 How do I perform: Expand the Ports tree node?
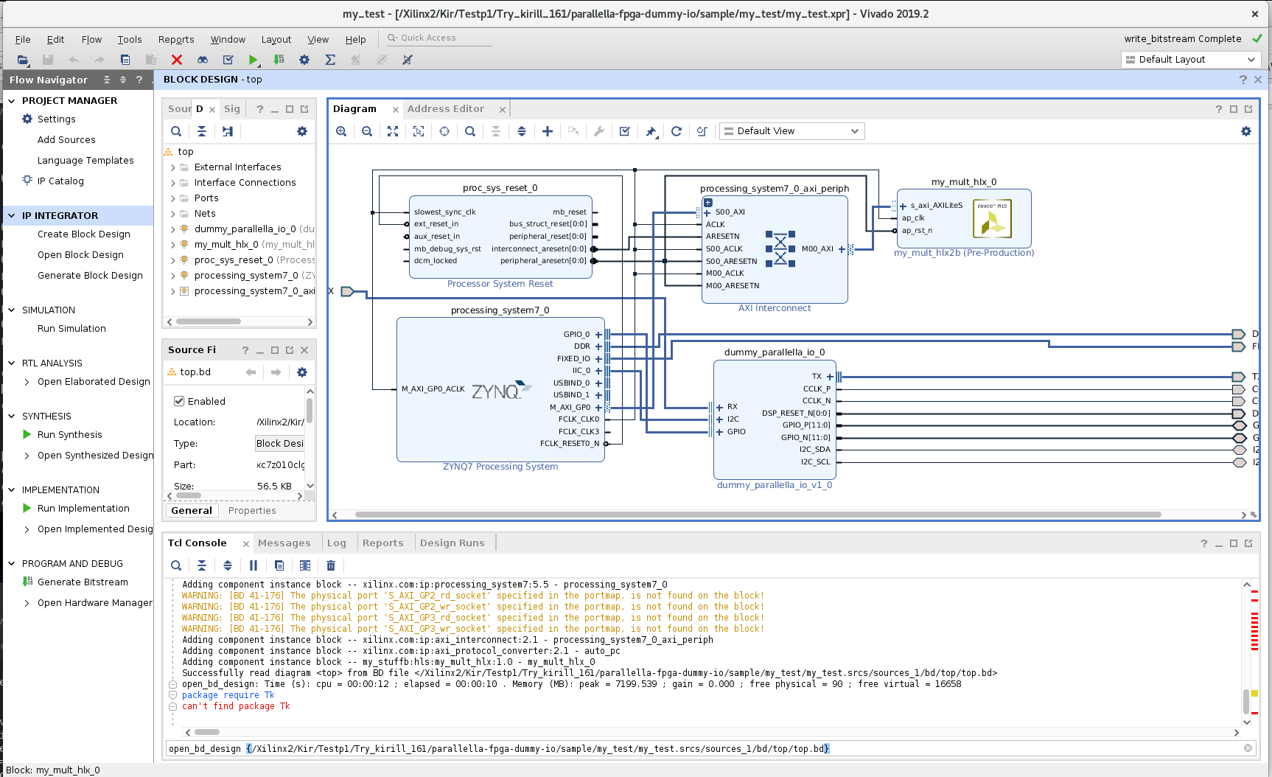click(173, 198)
